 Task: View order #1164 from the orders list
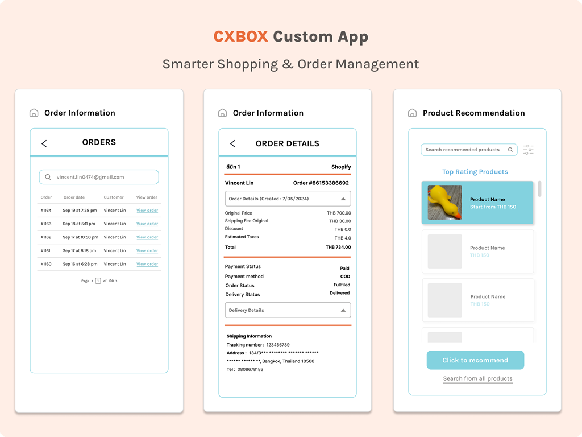pos(147,210)
